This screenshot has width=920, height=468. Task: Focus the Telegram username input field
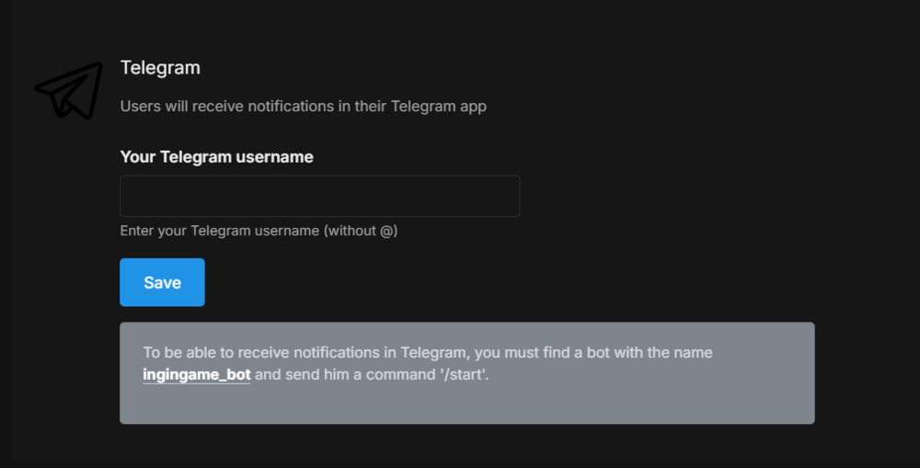(x=319, y=196)
